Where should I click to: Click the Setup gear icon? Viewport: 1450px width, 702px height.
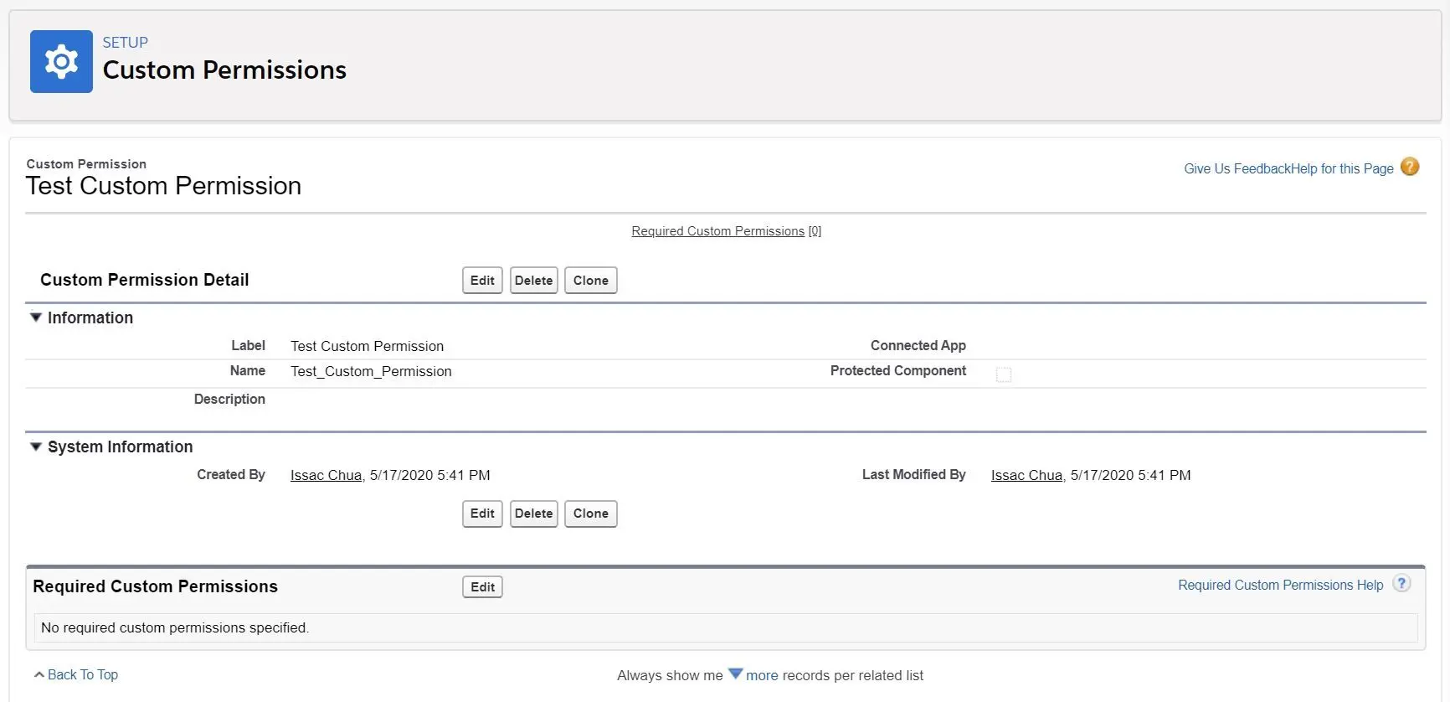point(61,61)
